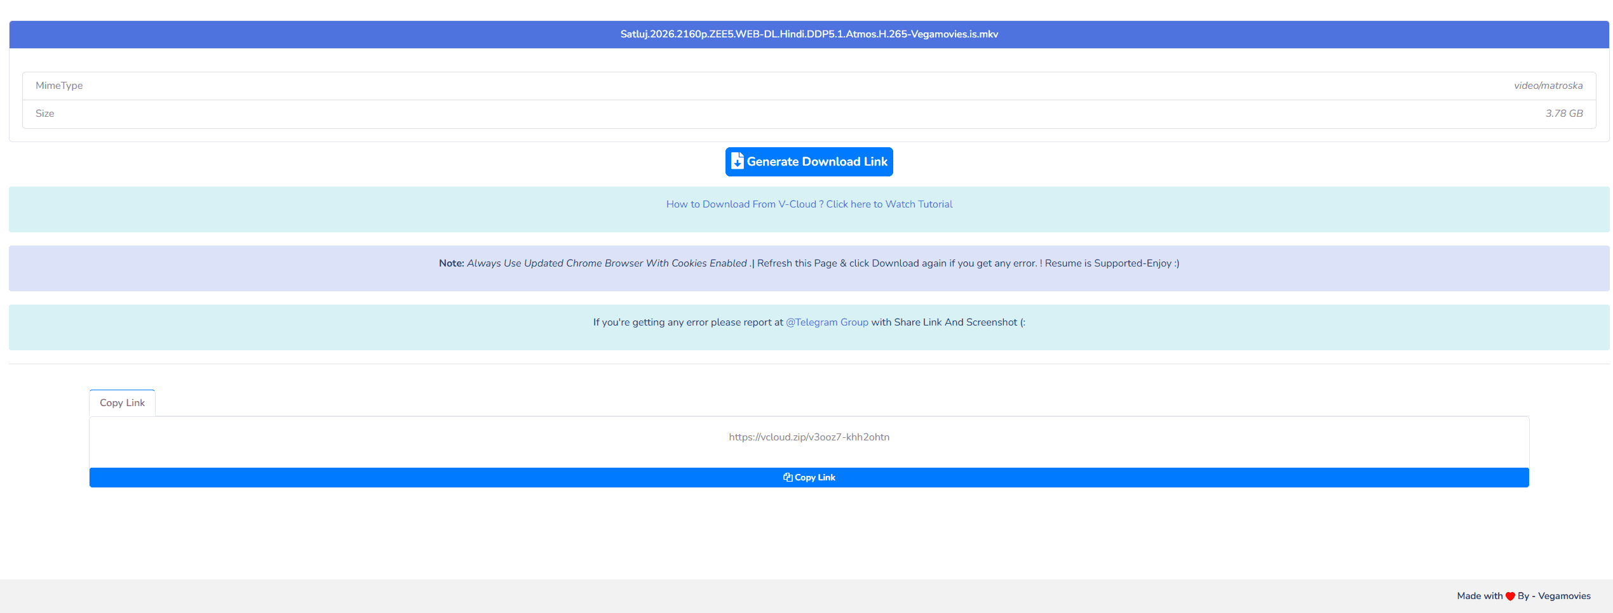The height and width of the screenshot is (613, 1613).
Task: Open the @Telegram Group link
Action: pos(827,322)
